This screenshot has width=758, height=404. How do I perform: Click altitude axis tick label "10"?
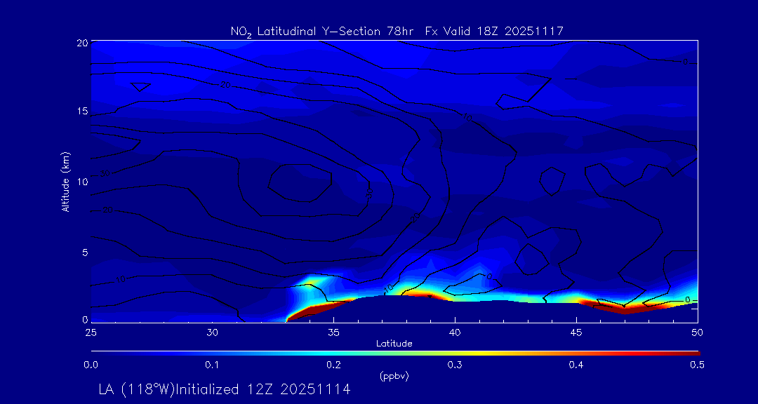[82, 182]
